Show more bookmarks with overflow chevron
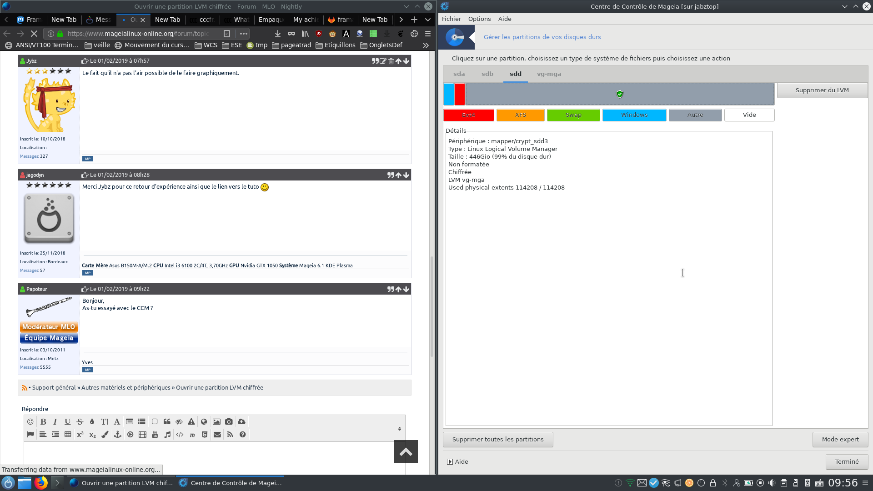The image size is (873, 491). pyautogui.click(x=426, y=45)
